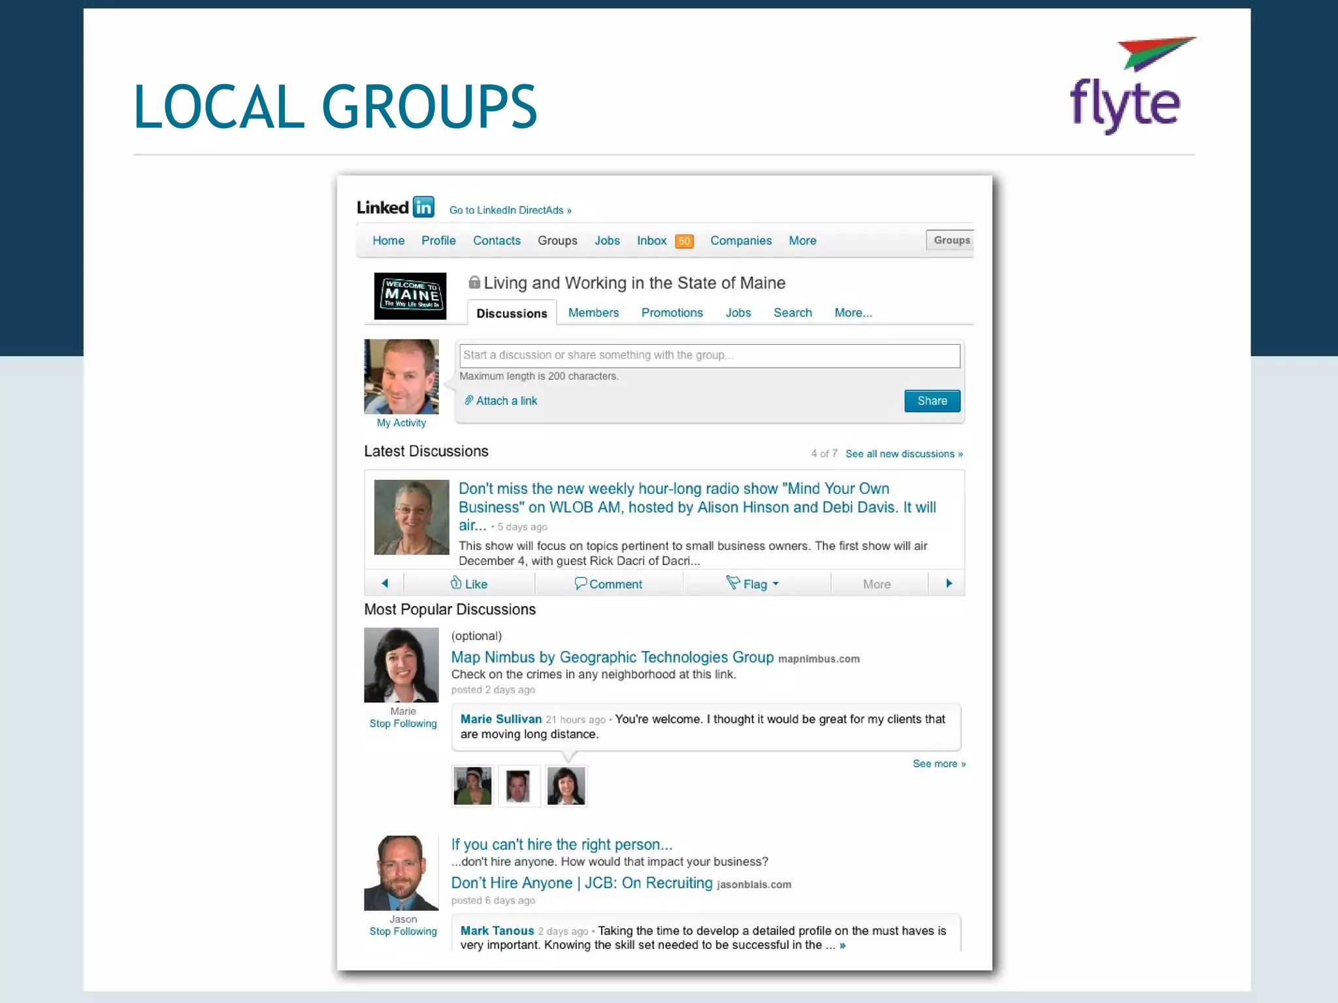Viewport: 1338px width, 1003px height.
Task: Go to next discussion with right arrow
Action: click(x=949, y=583)
